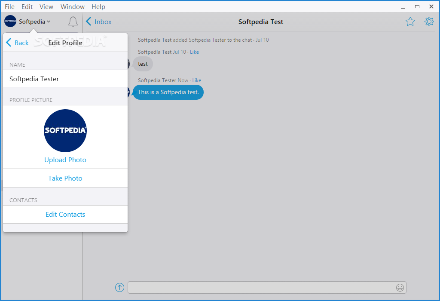
Task: Expand the Softpedia account dropdown chevron
Action: click(49, 21)
